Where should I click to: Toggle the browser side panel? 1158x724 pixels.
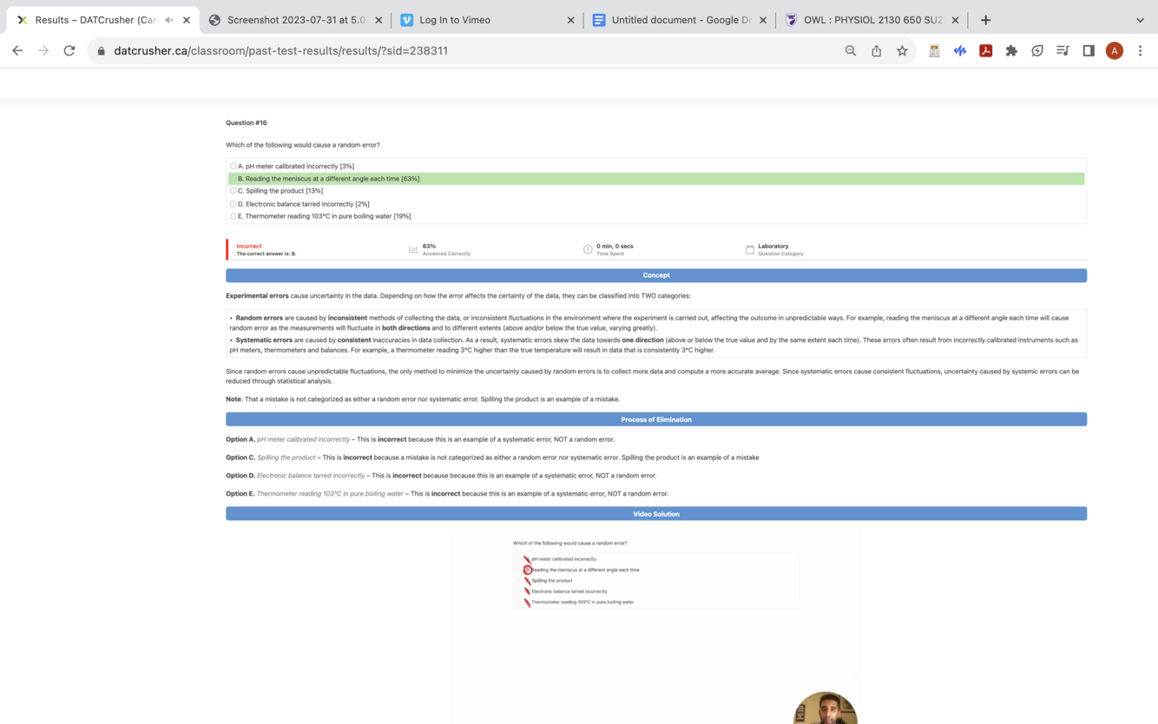click(1089, 50)
